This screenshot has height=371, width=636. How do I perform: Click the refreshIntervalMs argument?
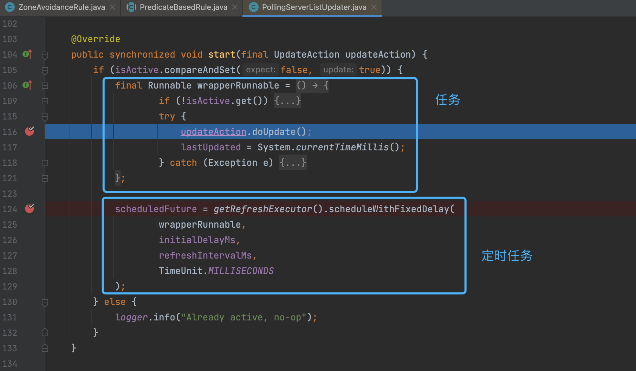click(205, 255)
